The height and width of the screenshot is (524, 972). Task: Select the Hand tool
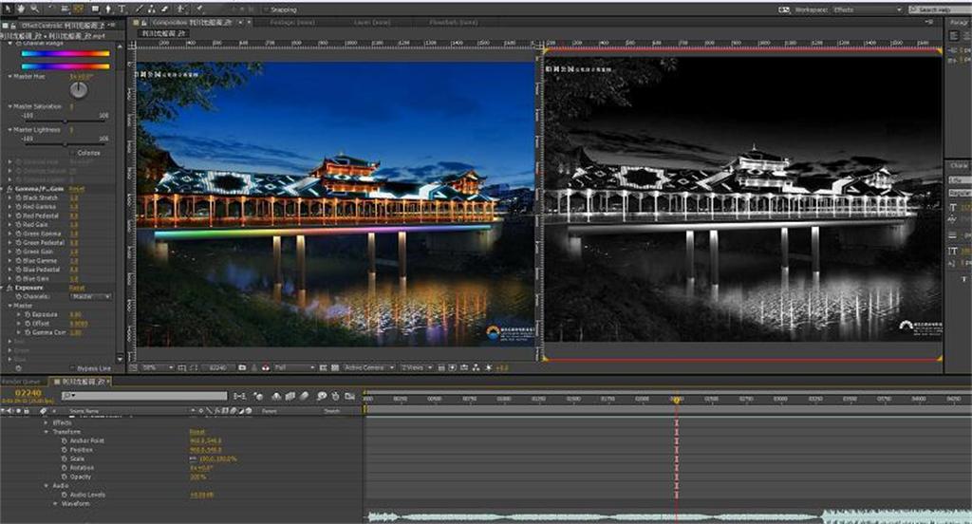pyautogui.click(x=21, y=9)
